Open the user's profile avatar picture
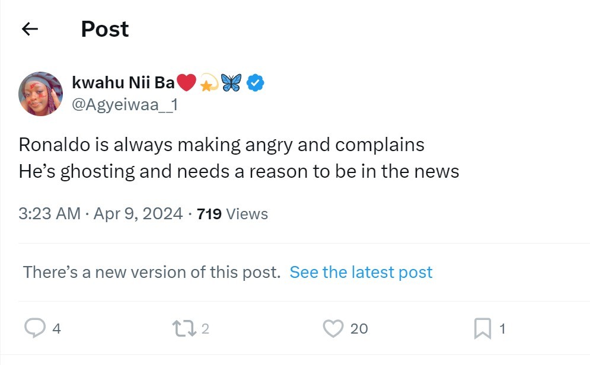Image resolution: width=590 pixels, height=365 pixels. [41, 94]
